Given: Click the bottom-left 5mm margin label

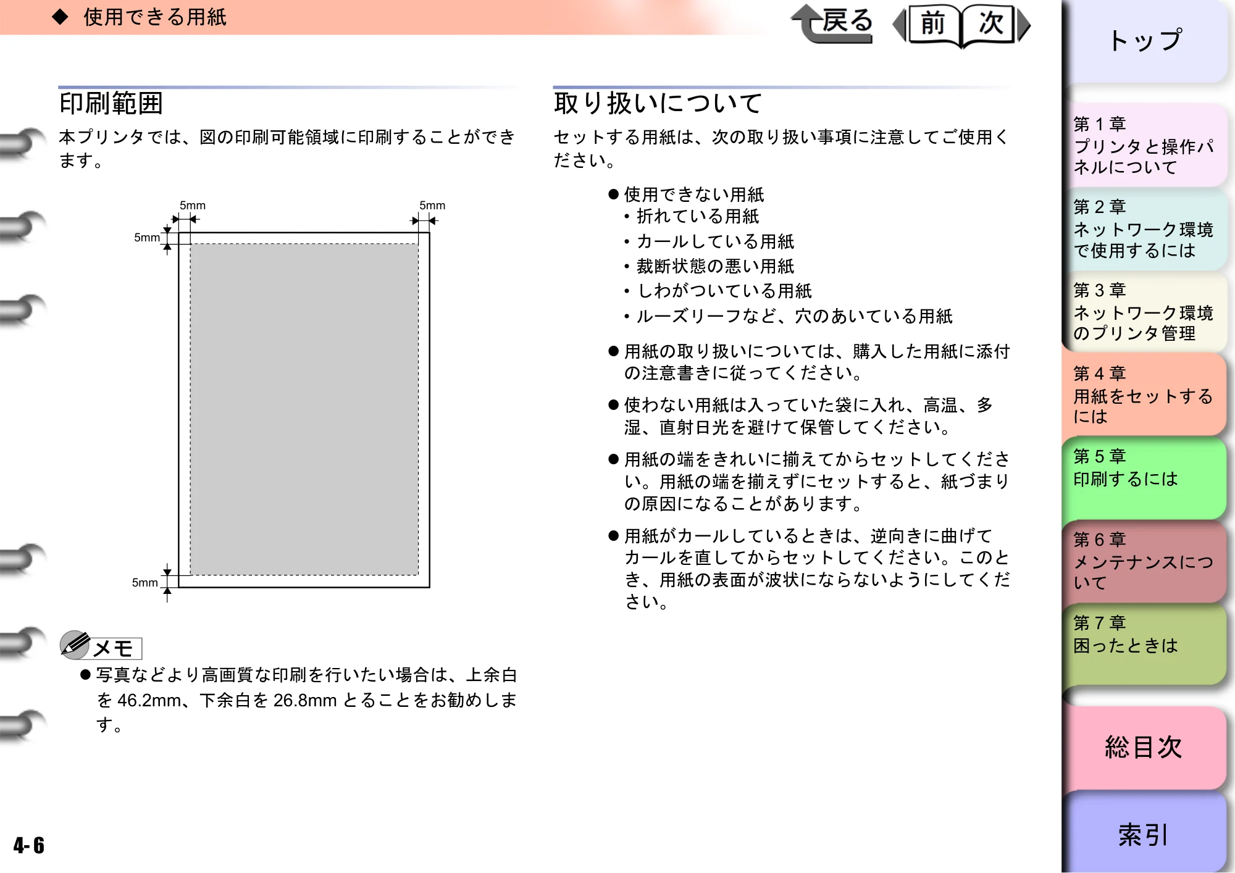Looking at the screenshot, I should (145, 582).
